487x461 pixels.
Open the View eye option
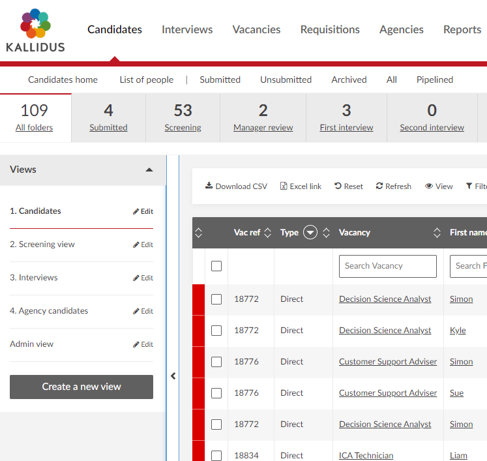tap(439, 186)
